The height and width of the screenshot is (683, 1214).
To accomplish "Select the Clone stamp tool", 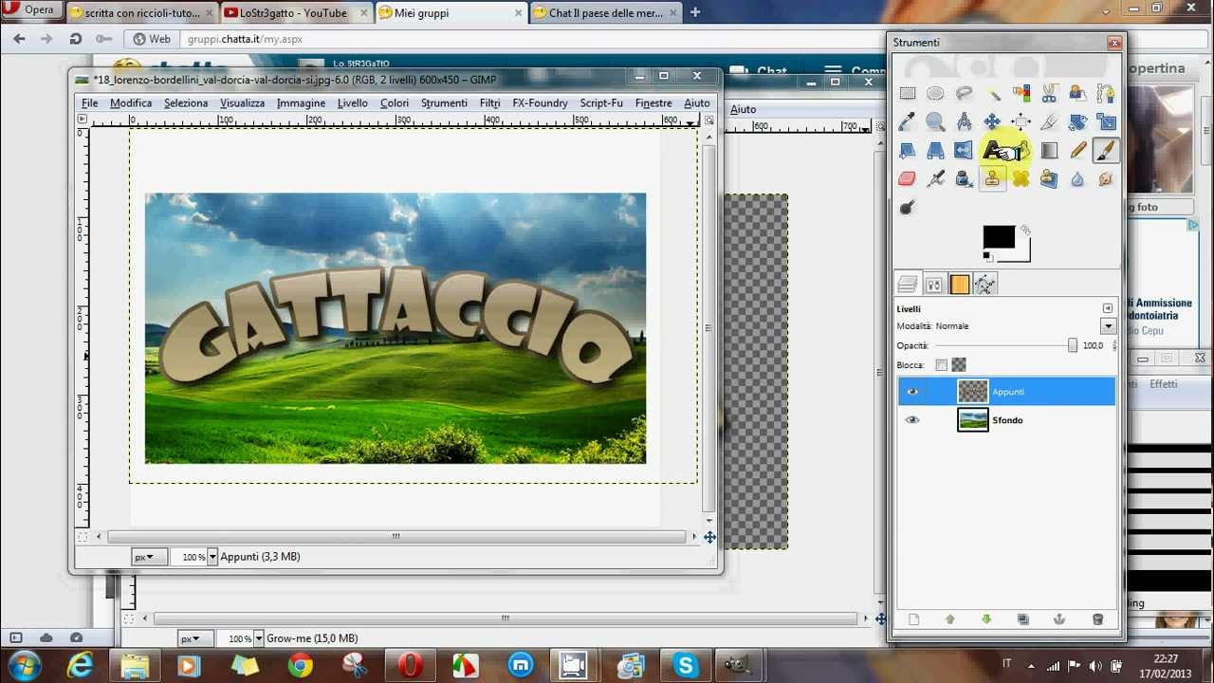I will [992, 178].
